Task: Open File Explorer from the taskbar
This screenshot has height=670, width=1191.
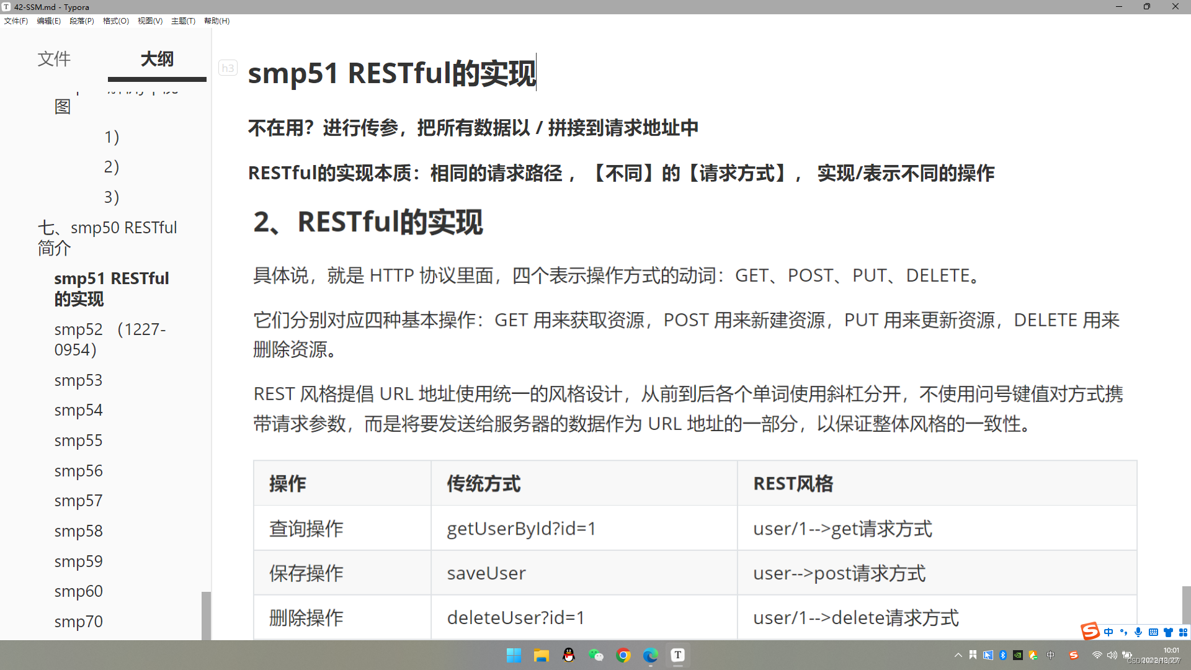Action: pos(542,654)
